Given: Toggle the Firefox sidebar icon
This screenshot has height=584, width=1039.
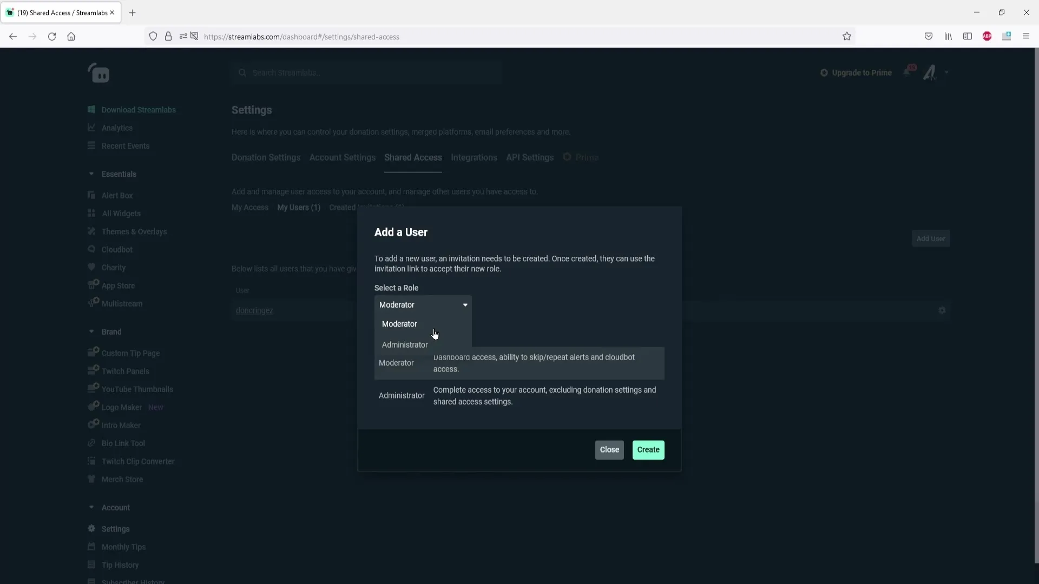Looking at the screenshot, I should point(968,37).
